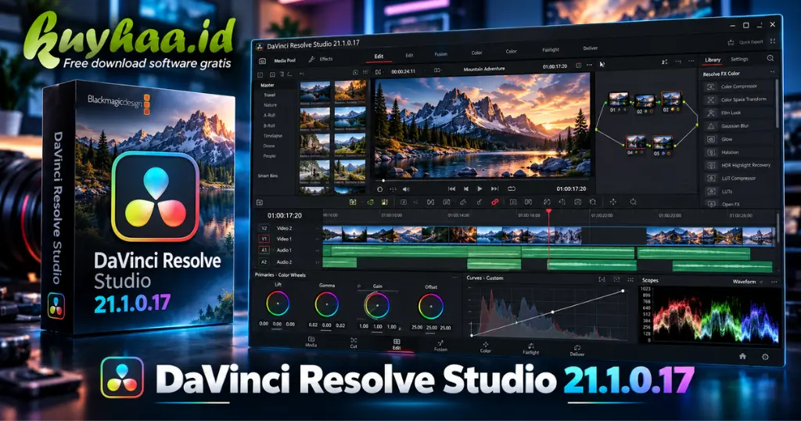The image size is (801, 421).
Task: Open the Nature bin
Action: point(270,105)
